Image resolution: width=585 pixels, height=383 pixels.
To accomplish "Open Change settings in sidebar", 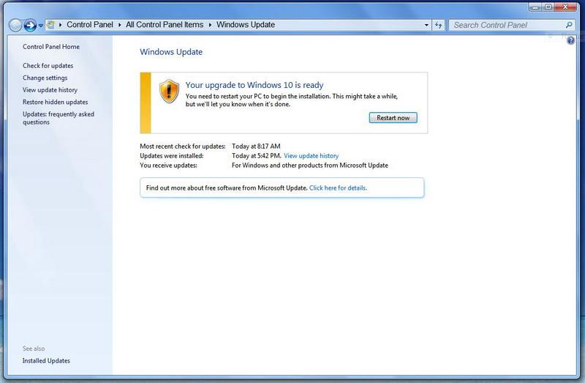I will (x=45, y=78).
